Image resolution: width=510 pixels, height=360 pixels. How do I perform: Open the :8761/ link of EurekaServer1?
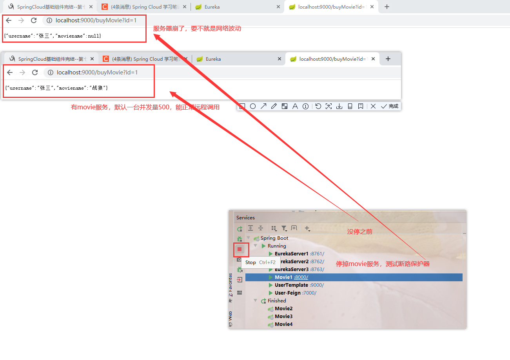tap(317, 253)
